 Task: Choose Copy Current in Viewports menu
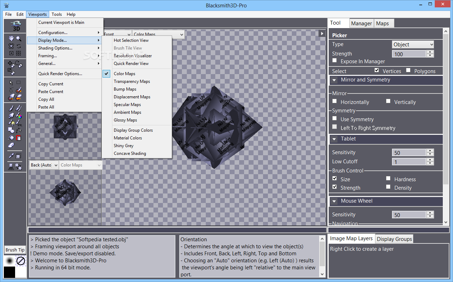pyautogui.click(x=65, y=84)
